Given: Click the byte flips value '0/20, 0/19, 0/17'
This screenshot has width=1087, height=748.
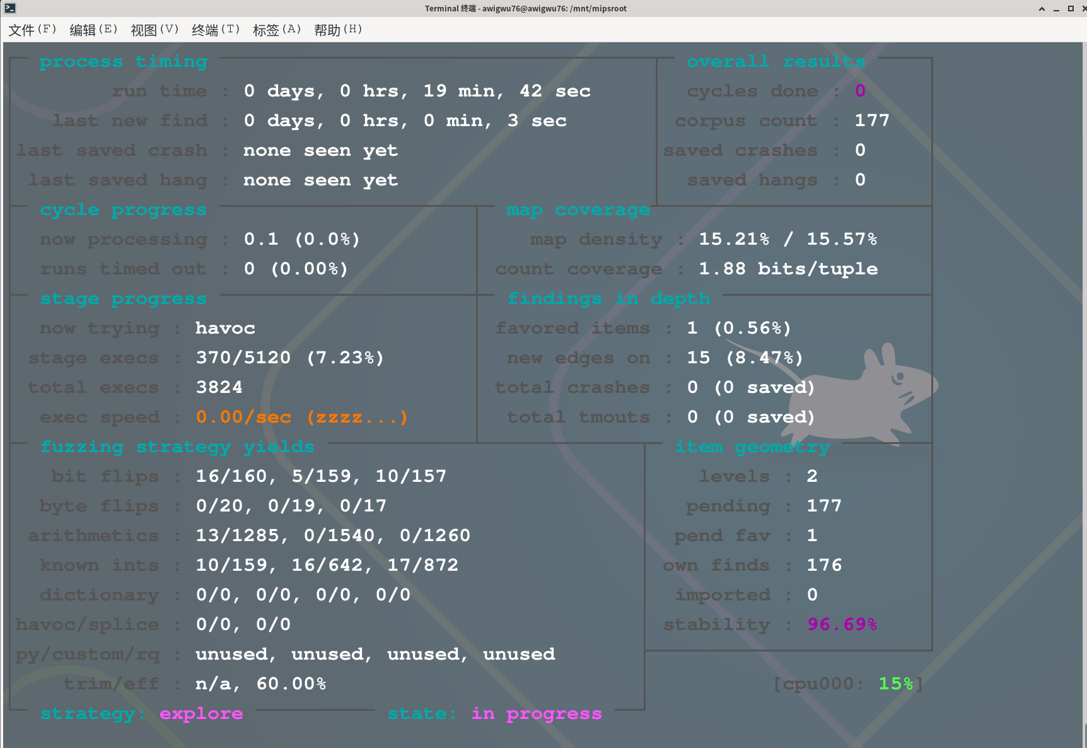Looking at the screenshot, I should point(291,506).
